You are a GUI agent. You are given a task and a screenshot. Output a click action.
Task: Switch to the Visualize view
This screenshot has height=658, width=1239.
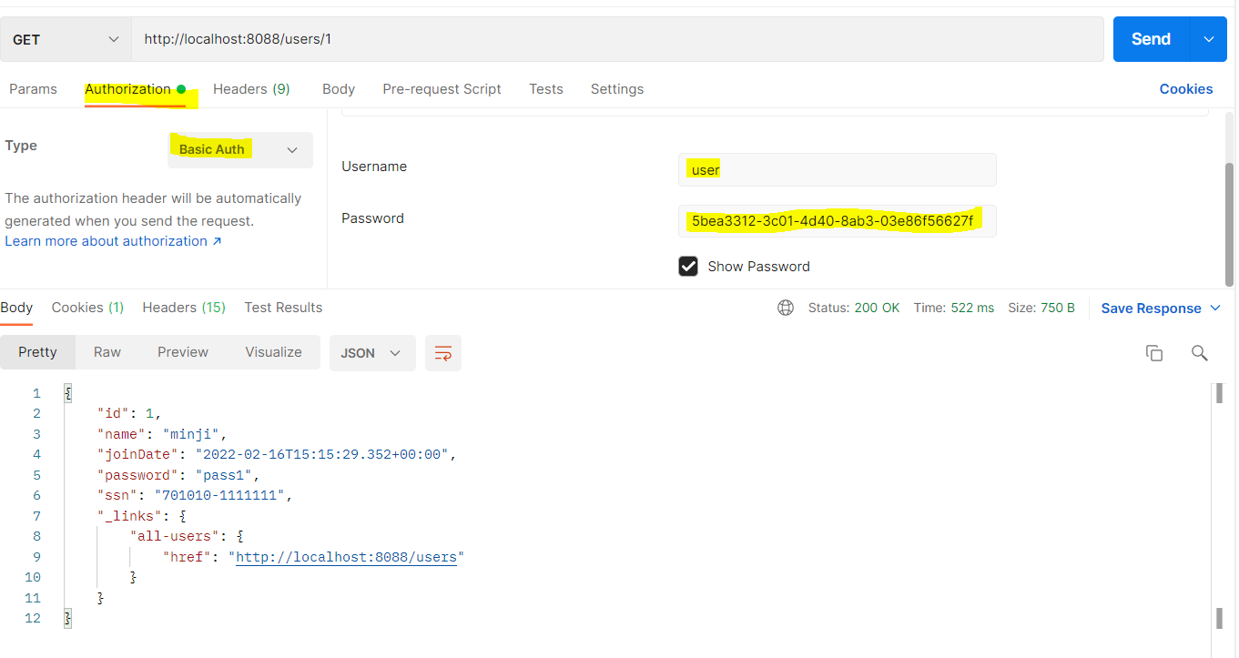[x=273, y=352]
